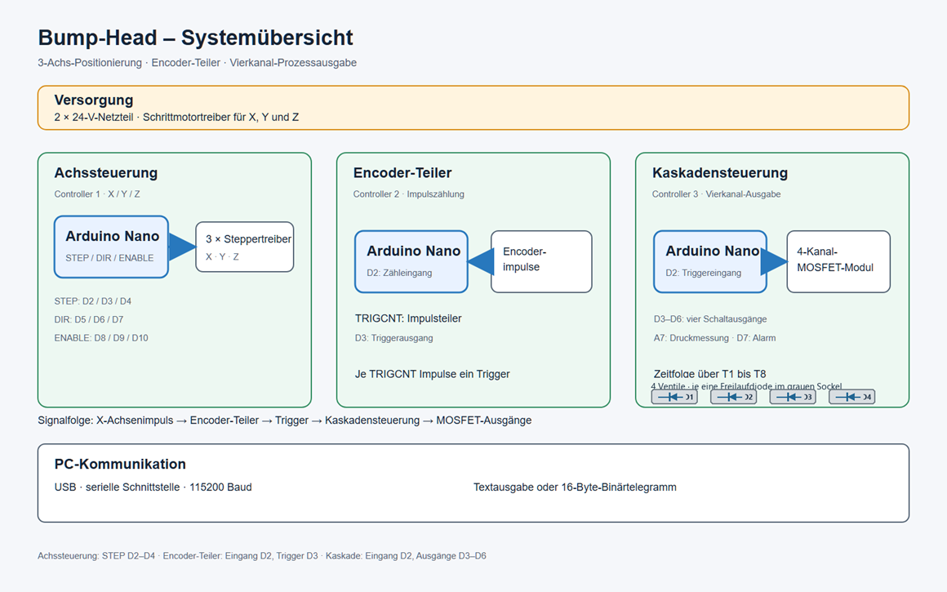Click the 'TRIGCNT: Impulsteiler' text
The width and height of the screenshot is (947, 592).
[x=408, y=318]
